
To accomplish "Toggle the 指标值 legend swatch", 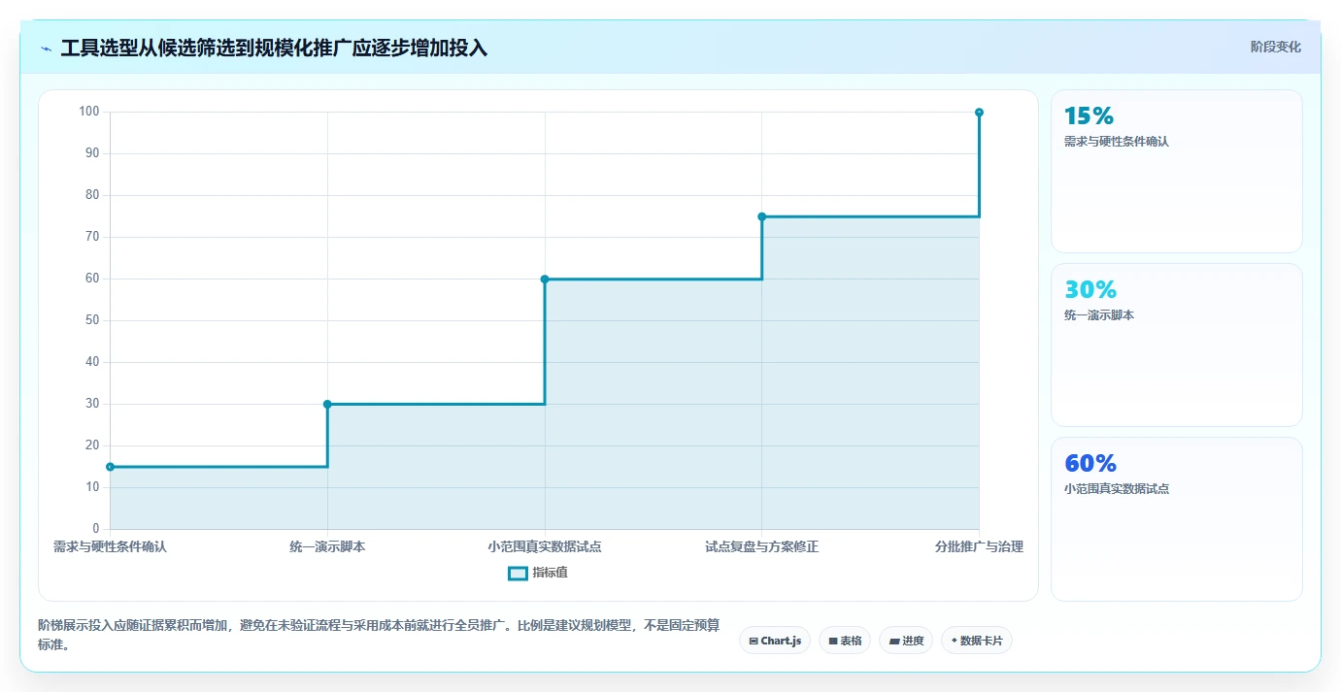I will point(518,573).
